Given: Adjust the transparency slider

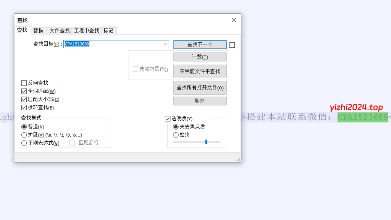Looking at the screenshot, I should (206, 142).
